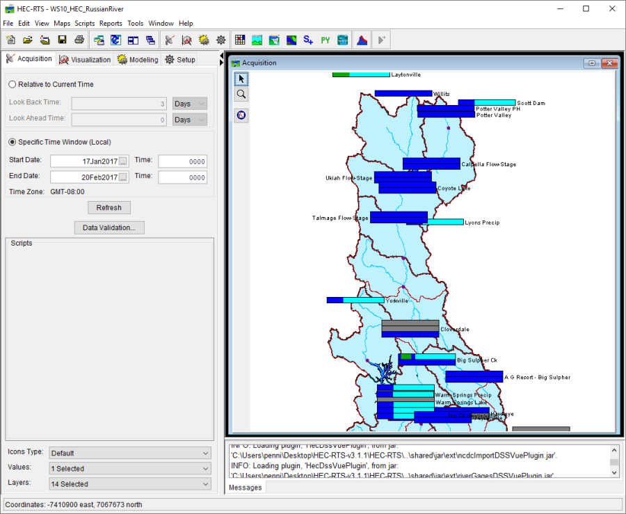The image size is (626, 514).
Task: Click the Start Date Time field
Action: [182, 161]
